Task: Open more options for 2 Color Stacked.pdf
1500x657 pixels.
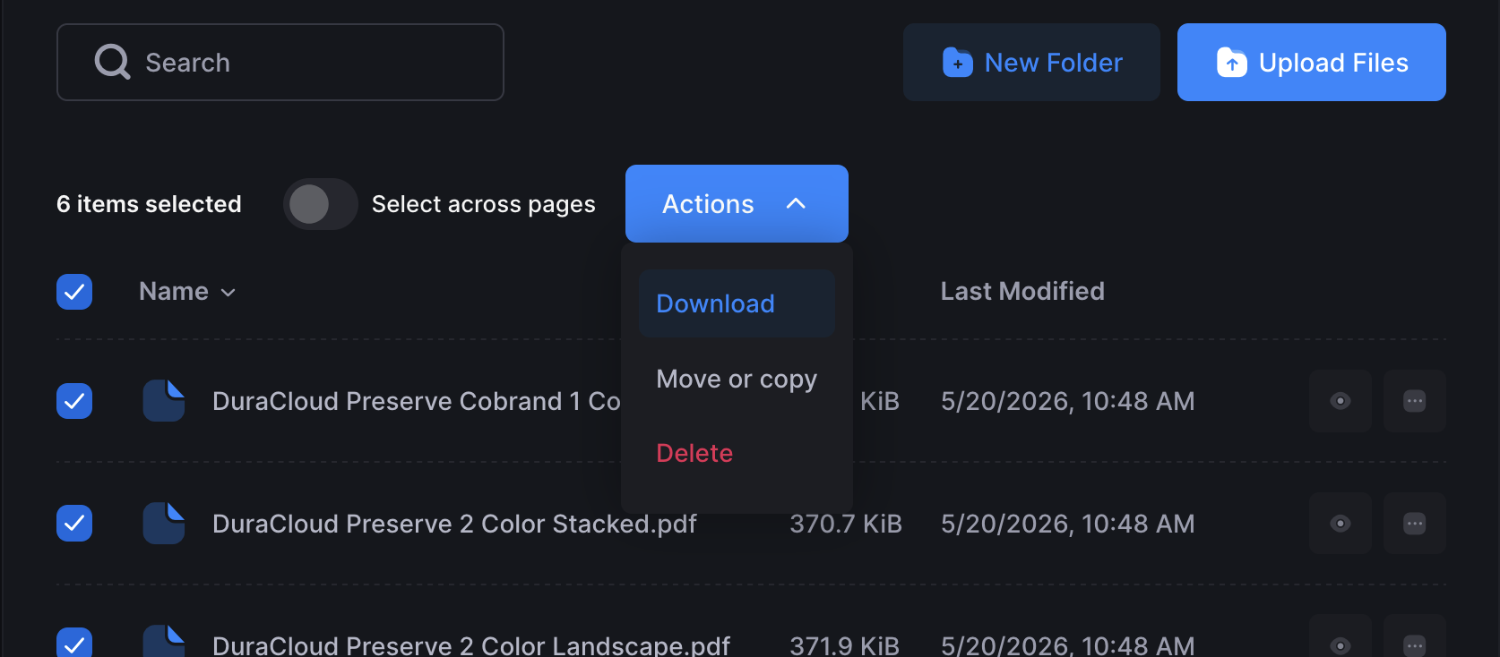Action: coord(1415,524)
